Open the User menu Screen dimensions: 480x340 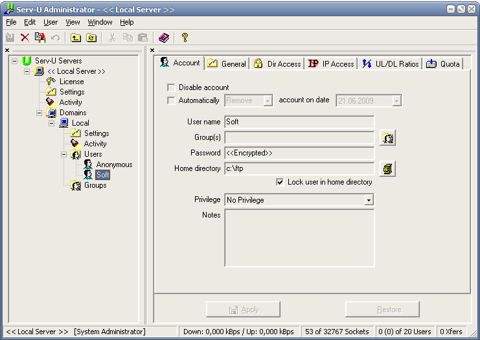pos(51,22)
